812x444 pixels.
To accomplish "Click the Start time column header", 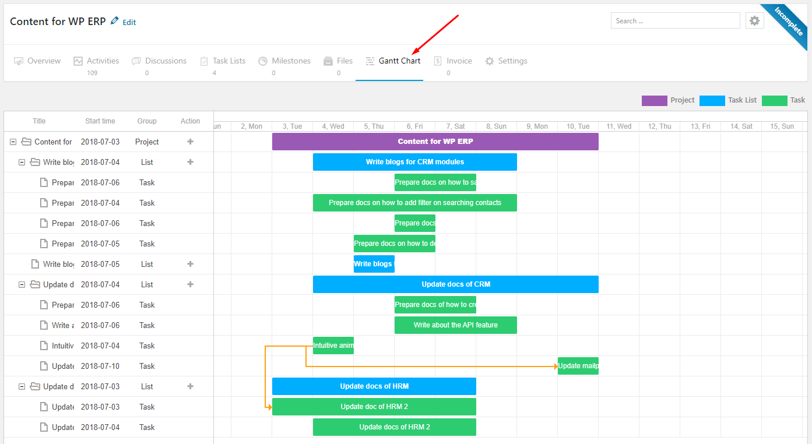I will point(100,121).
